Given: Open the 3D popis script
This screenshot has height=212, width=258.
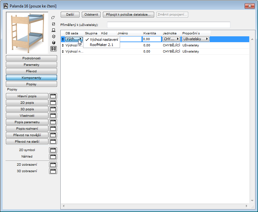Looking at the screenshot, I should point(27,109).
